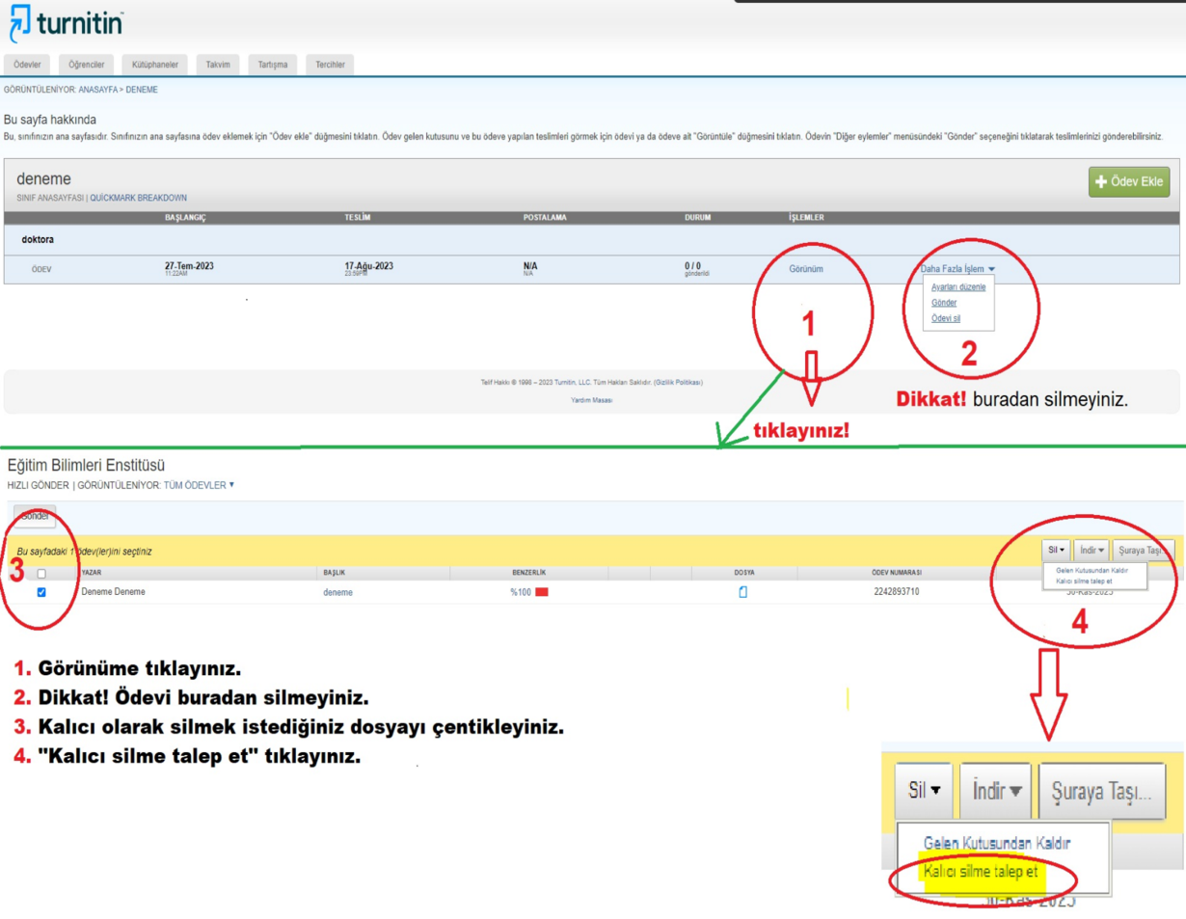Sort by the YAZAR column header
This screenshot has width=1186, height=919.
coord(93,573)
